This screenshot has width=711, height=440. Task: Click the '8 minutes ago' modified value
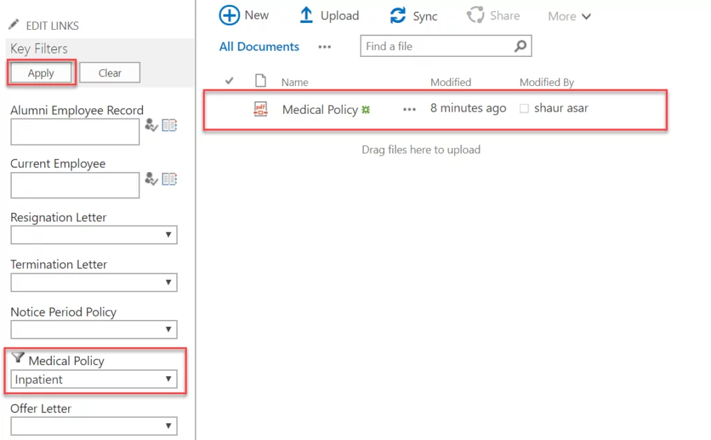click(468, 108)
